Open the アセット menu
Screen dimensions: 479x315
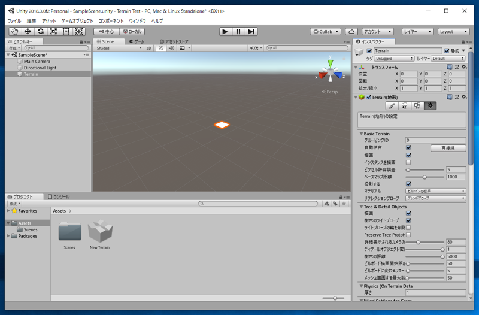49,21
